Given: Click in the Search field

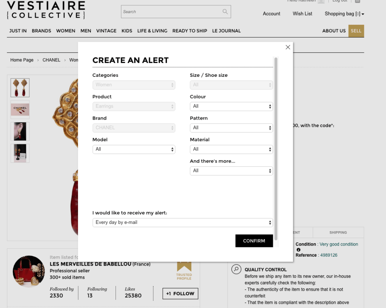Looking at the screenshot, I should (176, 12).
